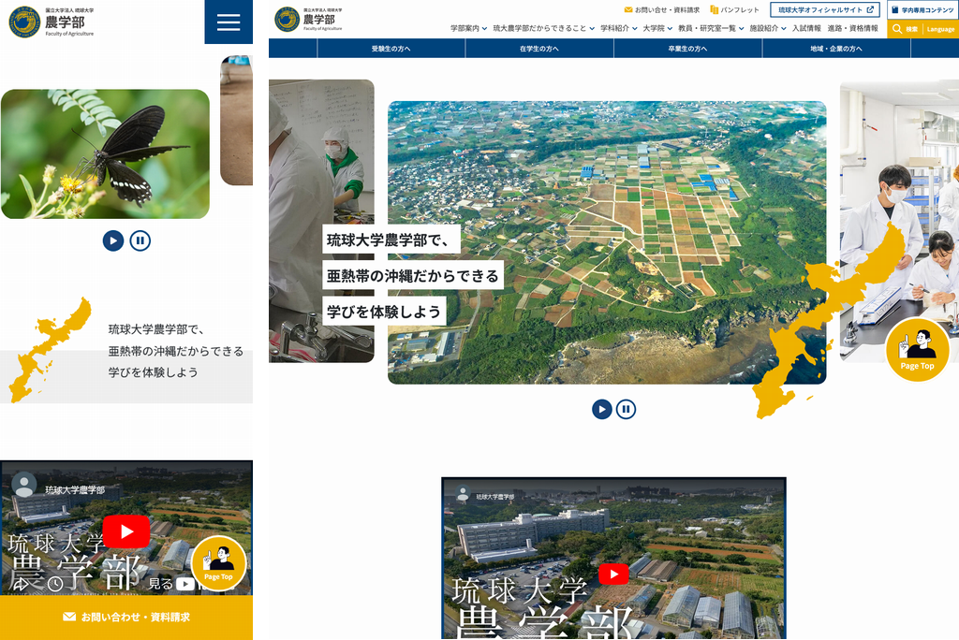Play the mobile YouTube video
Image resolution: width=959 pixels, height=640 pixels.
126,531
